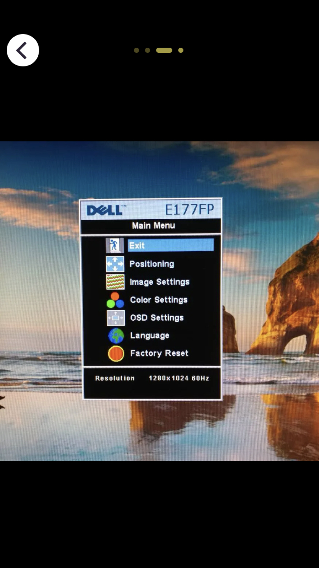Click the OSD Settings icon

pyautogui.click(x=115, y=318)
